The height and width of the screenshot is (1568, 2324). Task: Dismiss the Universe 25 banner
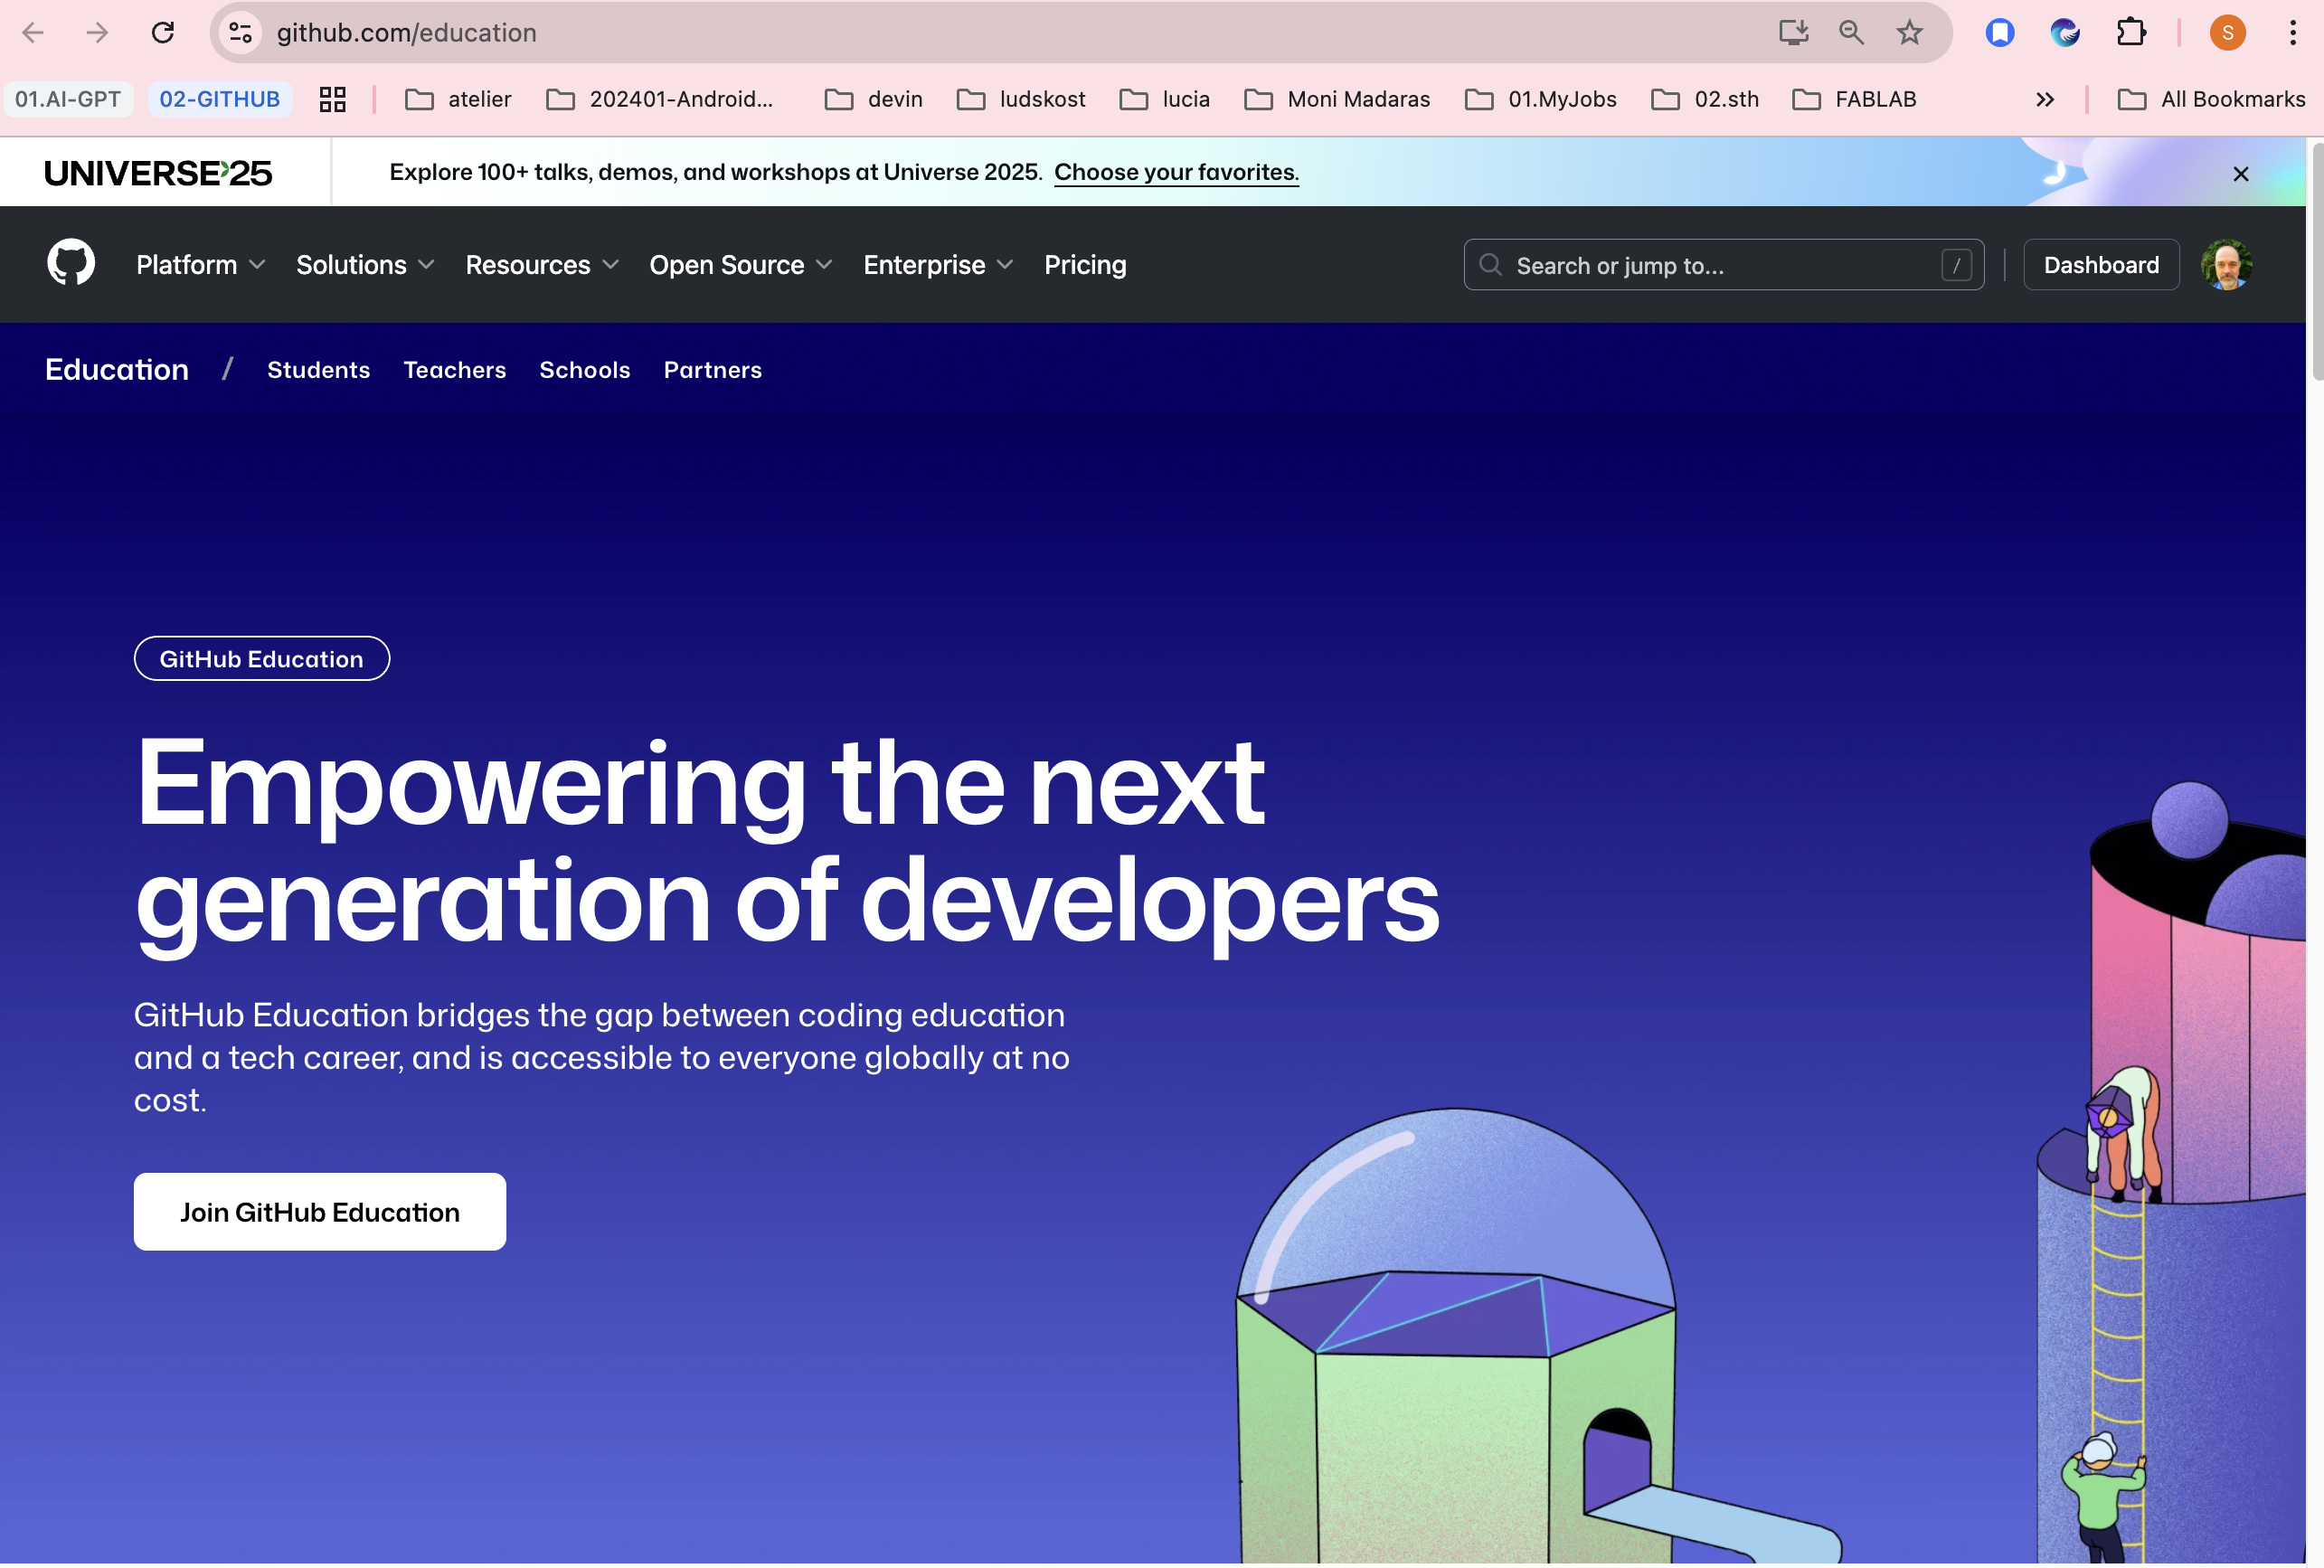coord(2241,173)
